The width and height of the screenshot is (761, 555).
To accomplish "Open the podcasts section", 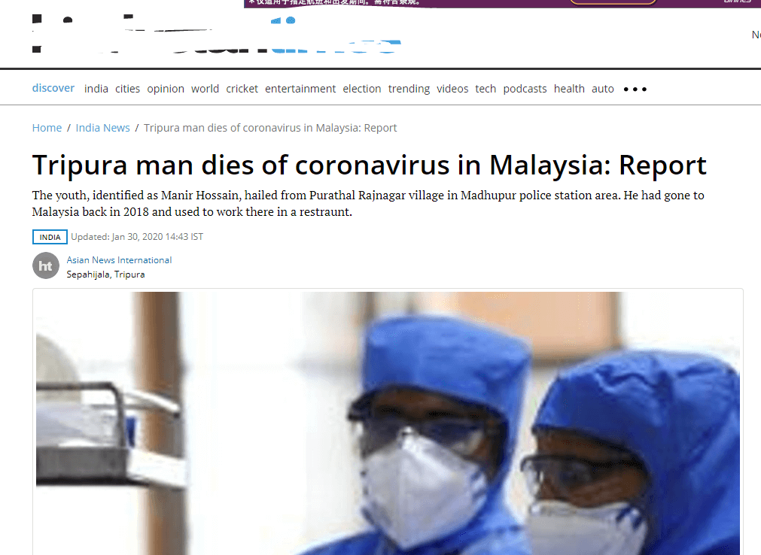I will coord(525,89).
